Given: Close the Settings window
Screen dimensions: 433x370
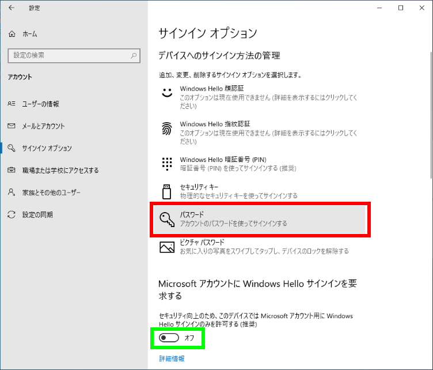Looking at the screenshot, I should pyautogui.click(x=421, y=7).
